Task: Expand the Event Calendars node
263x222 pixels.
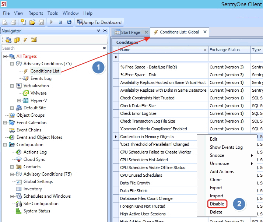Action: point(5,123)
